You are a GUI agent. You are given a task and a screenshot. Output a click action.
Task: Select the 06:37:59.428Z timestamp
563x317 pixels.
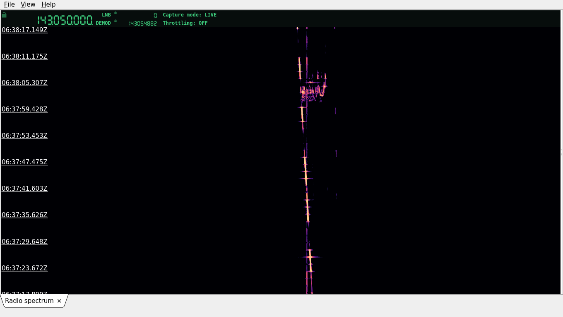[x=24, y=109]
